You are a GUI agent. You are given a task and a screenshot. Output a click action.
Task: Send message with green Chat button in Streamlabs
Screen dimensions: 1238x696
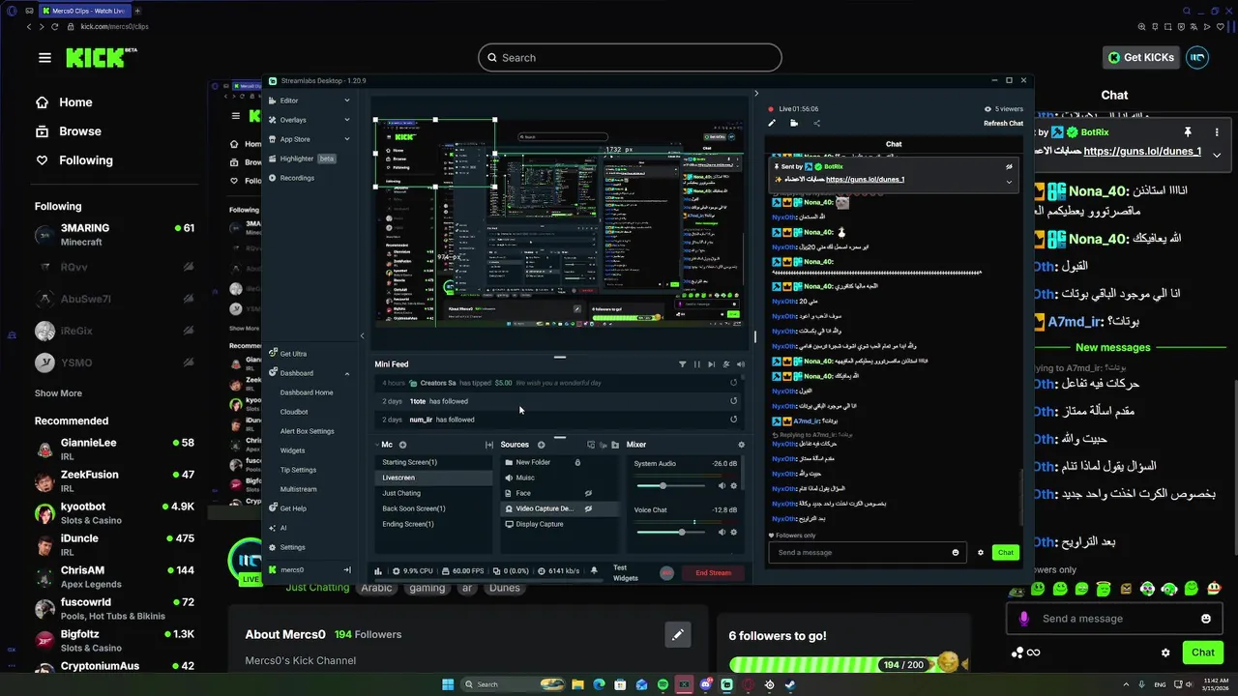click(1006, 553)
